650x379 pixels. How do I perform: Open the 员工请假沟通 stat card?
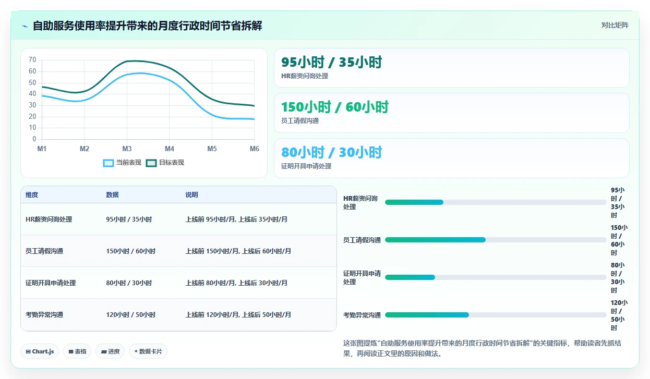click(452, 113)
